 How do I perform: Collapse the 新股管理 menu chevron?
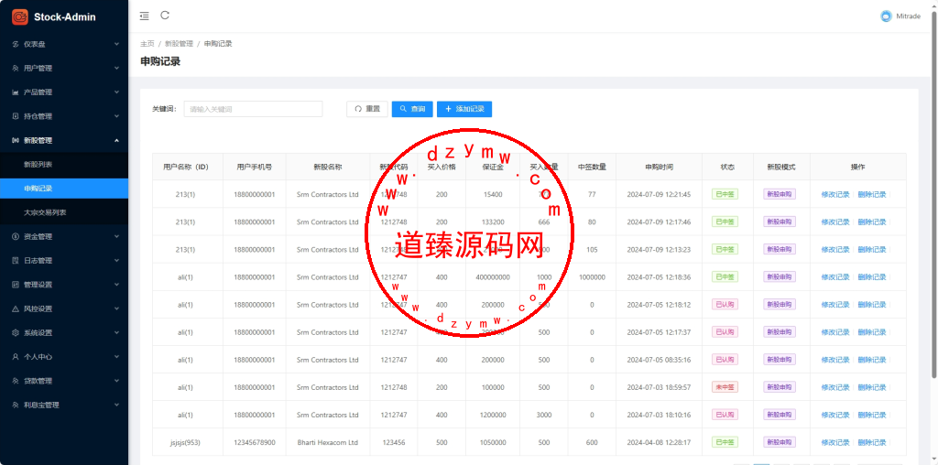(116, 140)
